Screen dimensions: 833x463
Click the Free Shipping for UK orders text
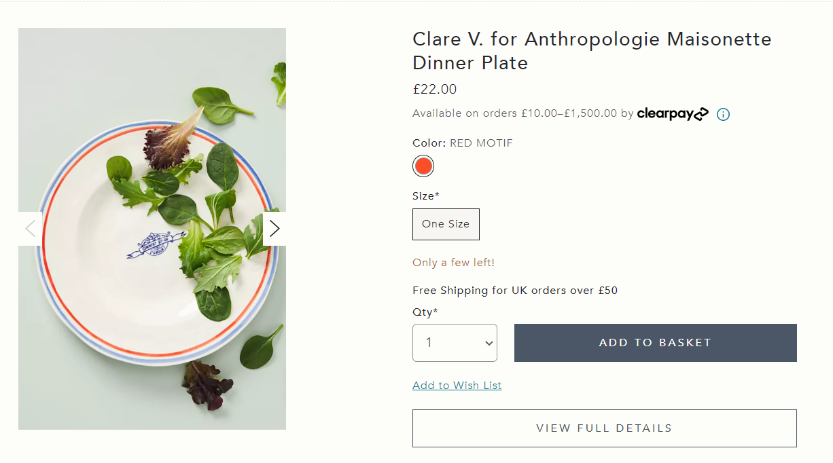[515, 291]
